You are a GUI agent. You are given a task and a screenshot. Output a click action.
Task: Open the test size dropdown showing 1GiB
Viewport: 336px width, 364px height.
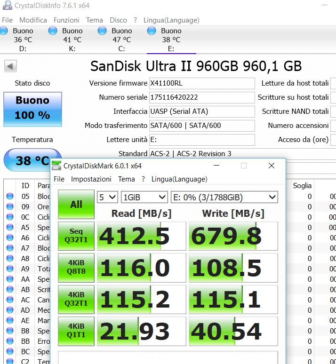pos(144,198)
